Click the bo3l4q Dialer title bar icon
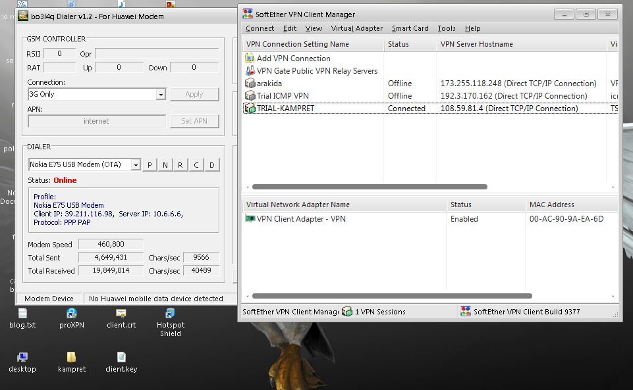The width and height of the screenshot is (633, 390). (24, 16)
